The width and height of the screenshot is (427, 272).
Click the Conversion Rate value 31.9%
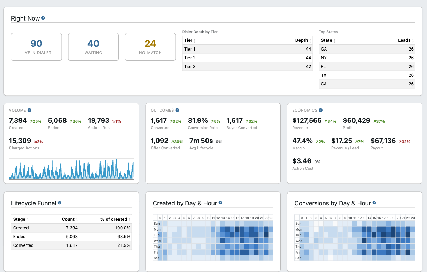tap(198, 121)
